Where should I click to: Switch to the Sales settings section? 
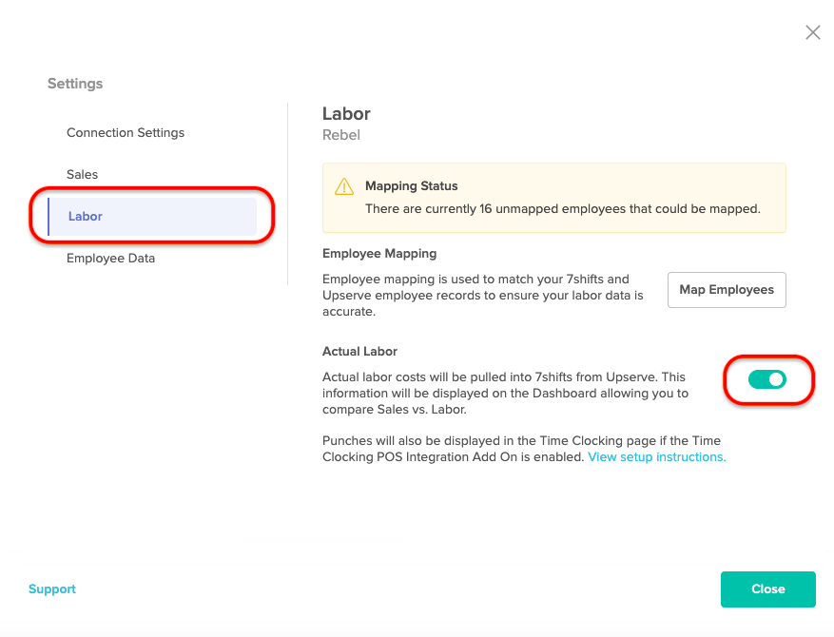coord(83,174)
